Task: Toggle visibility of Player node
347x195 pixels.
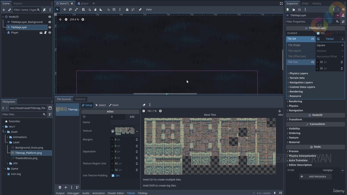Action: pos(50,32)
